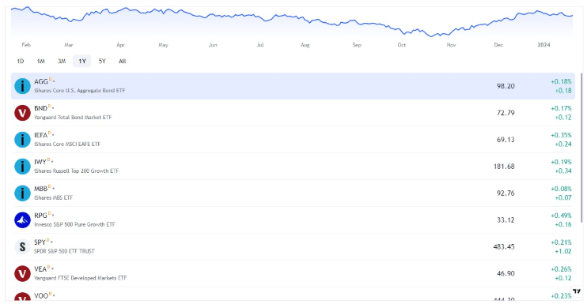The height and width of the screenshot is (304, 587).
Task: Open the Vanguard Total Bond Market ETF row
Action: (293, 113)
